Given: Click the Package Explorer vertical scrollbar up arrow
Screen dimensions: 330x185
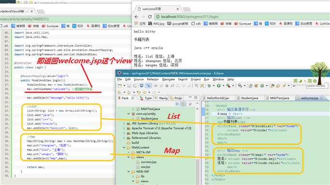Looking at the screenshot, I should click(197, 109).
